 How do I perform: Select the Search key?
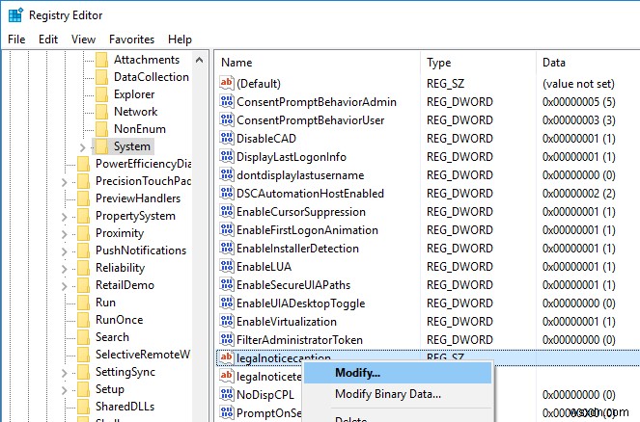[x=112, y=337]
